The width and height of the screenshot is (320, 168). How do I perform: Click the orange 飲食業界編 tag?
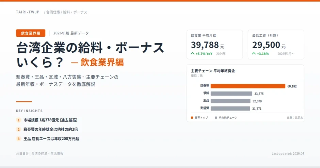click(x=31, y=33)
